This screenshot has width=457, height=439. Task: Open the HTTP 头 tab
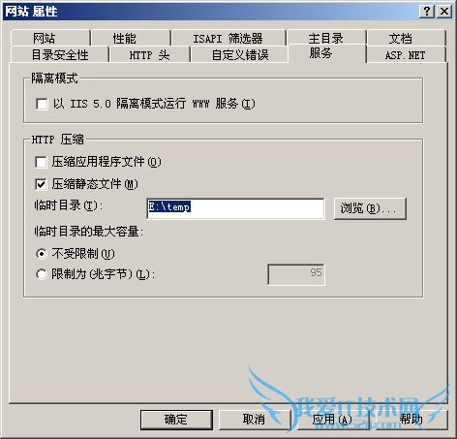[150, 54]
